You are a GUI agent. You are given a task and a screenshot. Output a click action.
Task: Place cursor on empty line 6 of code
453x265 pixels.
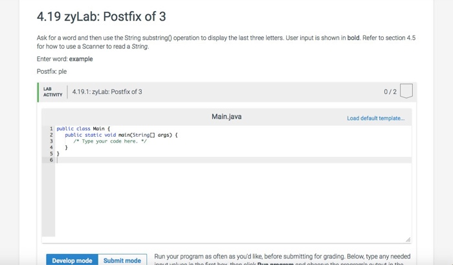(x=234, y=160)
